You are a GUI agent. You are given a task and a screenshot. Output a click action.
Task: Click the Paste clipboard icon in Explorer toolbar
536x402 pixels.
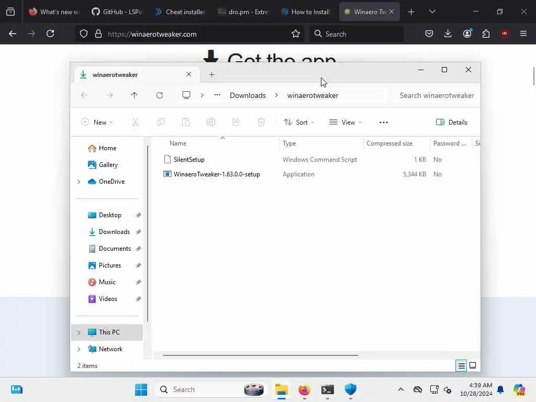pyautogui.click(x=186, y=122)
